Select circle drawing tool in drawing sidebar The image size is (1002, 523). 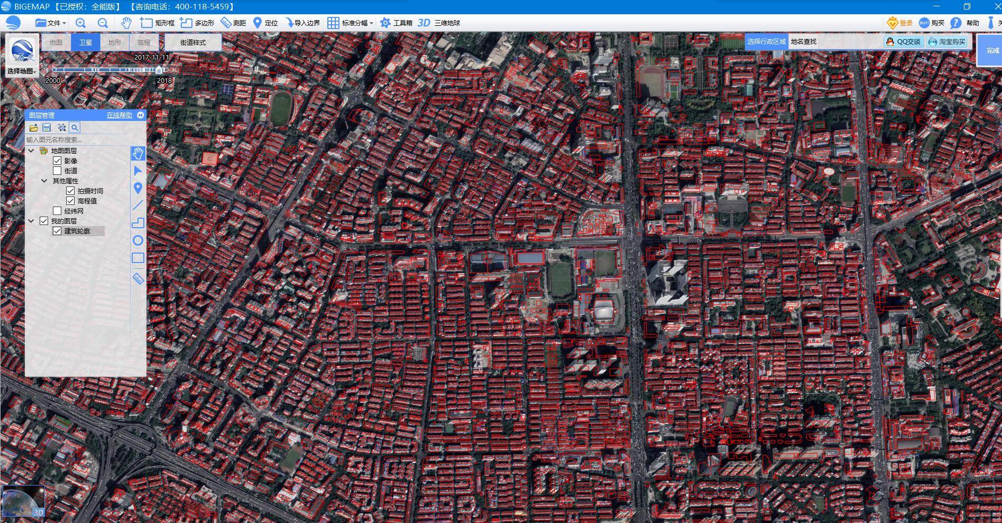click(138, 240)
